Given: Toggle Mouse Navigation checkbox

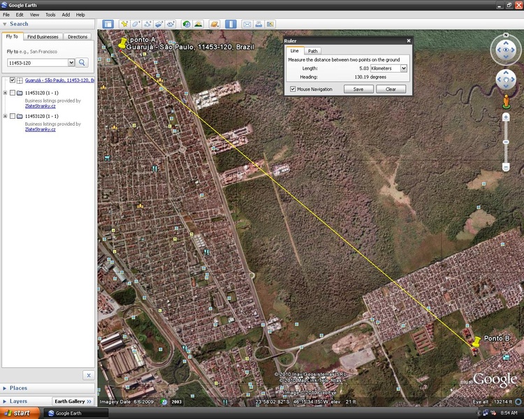Looking at the screenshot, I should pos(293,89).
